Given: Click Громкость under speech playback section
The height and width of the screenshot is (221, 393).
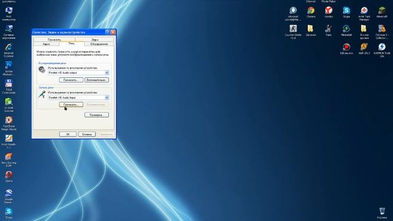Looking at the screenshot, I should pyautogui.click(x=71, y=80).
